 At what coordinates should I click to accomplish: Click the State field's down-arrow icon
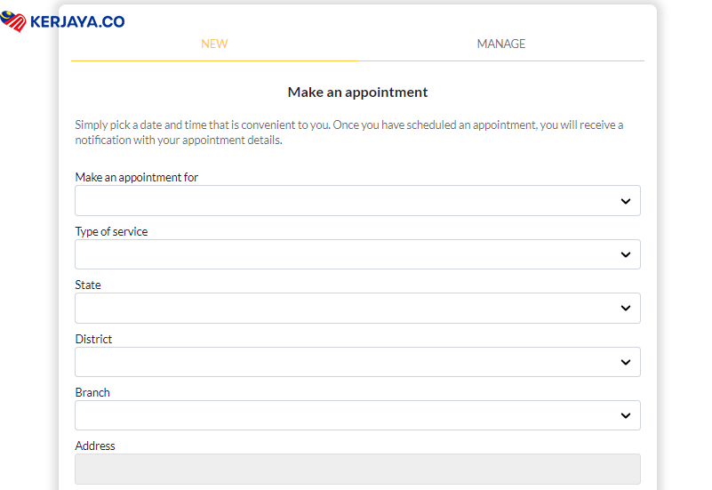(x=626, y=309)
